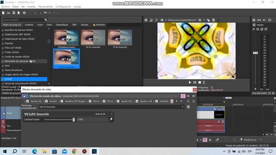Screen dimensions: 276x155
Task: Click the pink highlighted snapping icon below timeline
Action: (x=205, y=140)
